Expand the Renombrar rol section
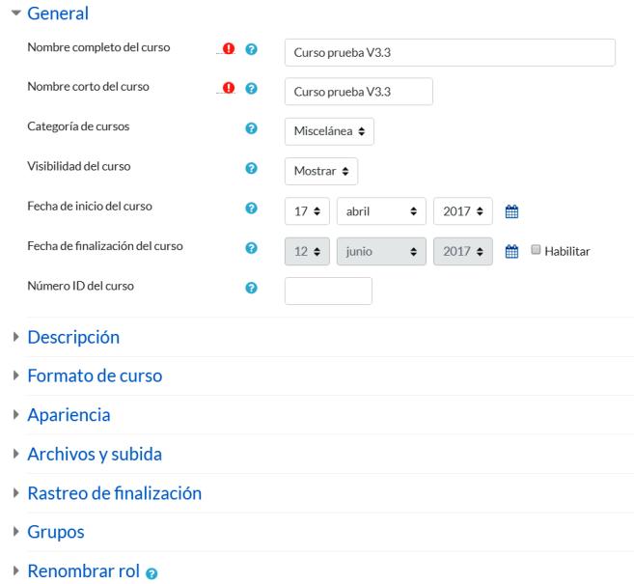The image size is (634, 584). pos(83,571)
